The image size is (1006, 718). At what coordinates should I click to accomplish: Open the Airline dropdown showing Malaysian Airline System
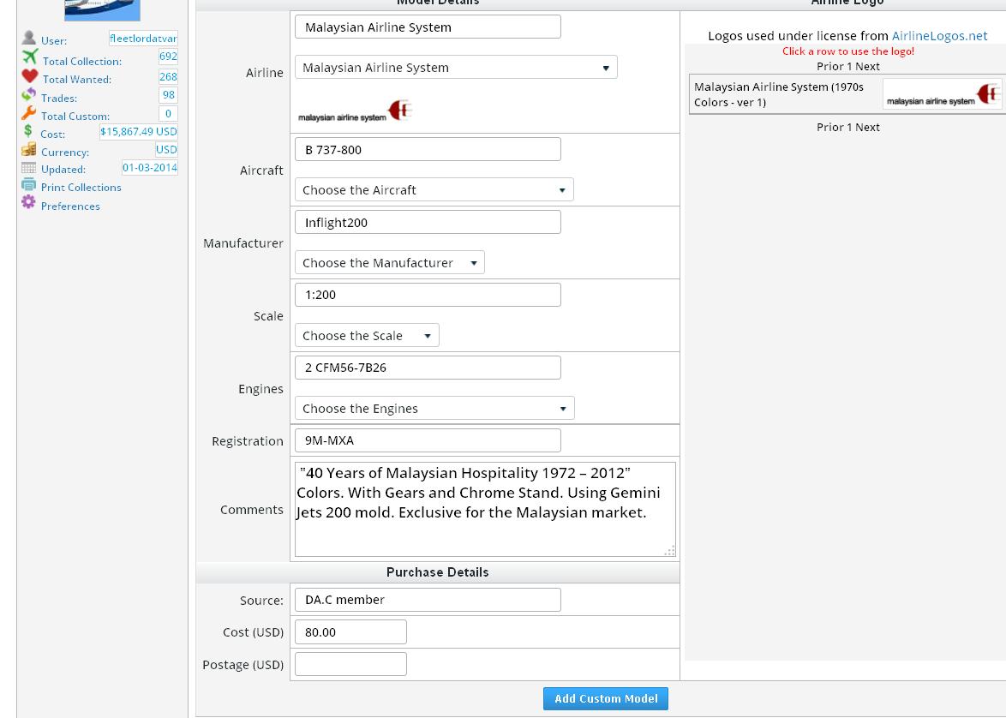[x=456, y=68]
